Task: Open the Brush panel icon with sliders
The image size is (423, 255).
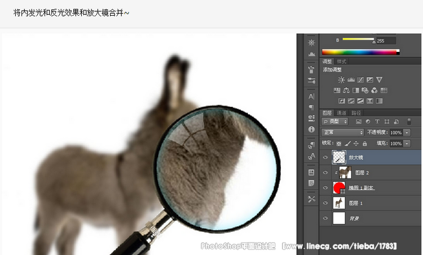Action: [x=311, y=80]
